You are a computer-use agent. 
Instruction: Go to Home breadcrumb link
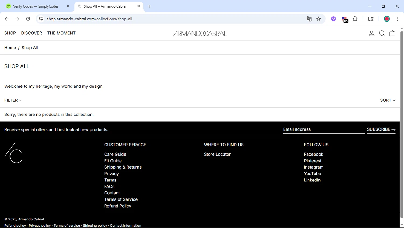(x=10, y=48)
